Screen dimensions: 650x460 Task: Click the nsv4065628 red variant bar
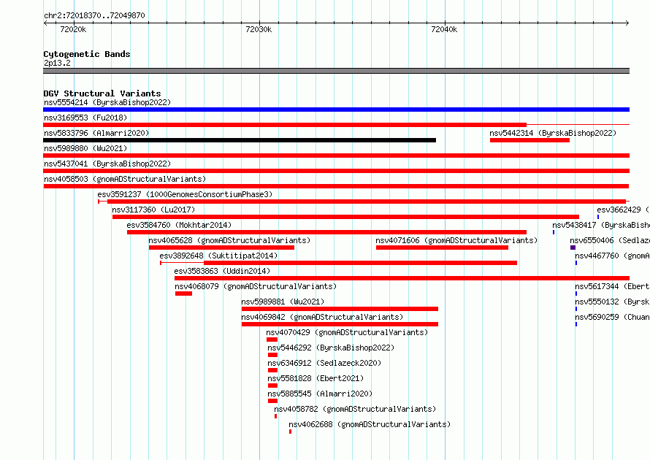tap(221, 248)
